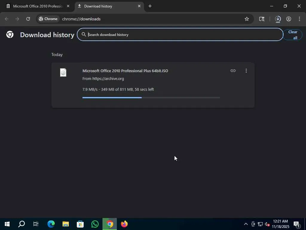Image resolution: width=306 pixels, height=230 pixels.
Task: Click the Microsoft Office 2010 Professional Plus 64bit.ISO filename
Action: [125, 71]
